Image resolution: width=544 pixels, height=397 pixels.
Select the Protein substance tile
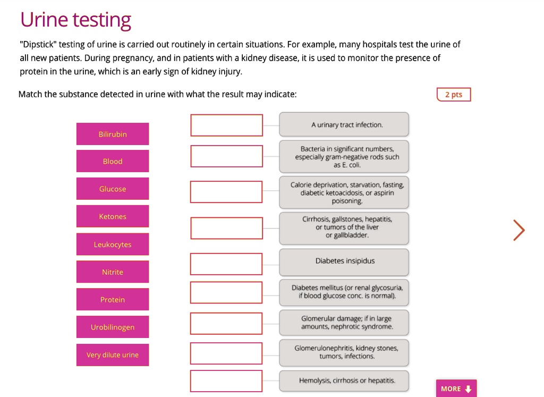(112, 299)
